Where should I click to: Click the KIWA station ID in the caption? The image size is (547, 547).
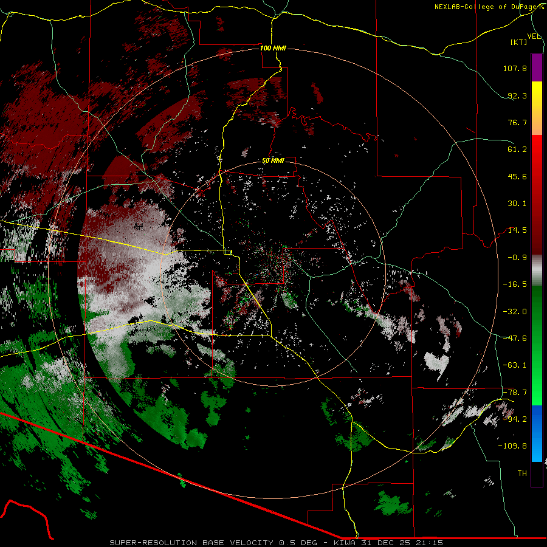345,543
